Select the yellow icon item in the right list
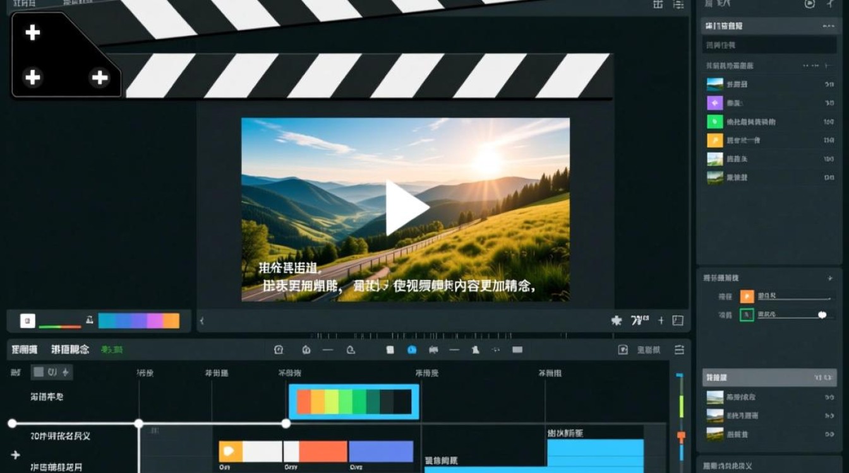This screenshot has height=473, width=849. (714, 141)
